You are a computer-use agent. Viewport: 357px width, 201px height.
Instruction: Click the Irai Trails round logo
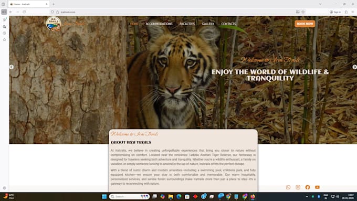click(x=54, y=24)
